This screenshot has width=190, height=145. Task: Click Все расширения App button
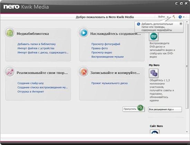point(165,110)
